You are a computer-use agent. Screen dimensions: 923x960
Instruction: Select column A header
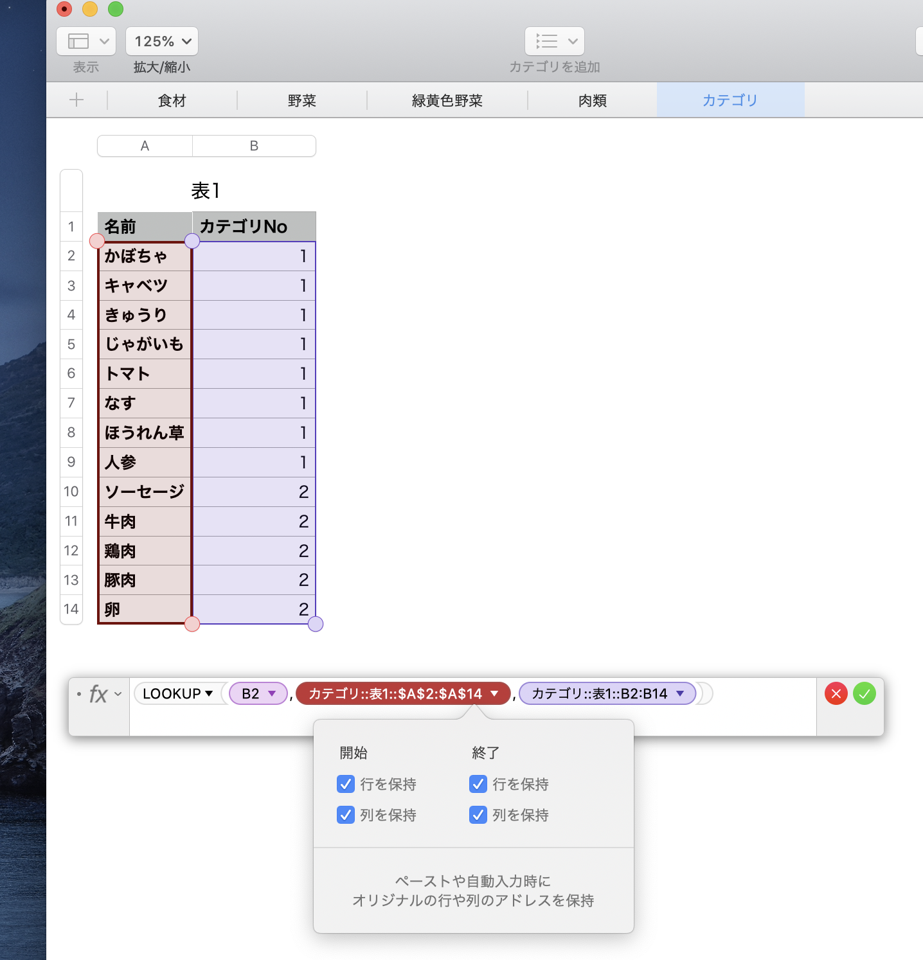(x=145, y=146)
